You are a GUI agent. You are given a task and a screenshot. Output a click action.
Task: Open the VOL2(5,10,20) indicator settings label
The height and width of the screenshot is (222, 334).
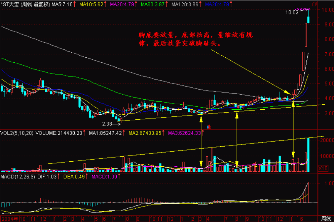point(16,133)
